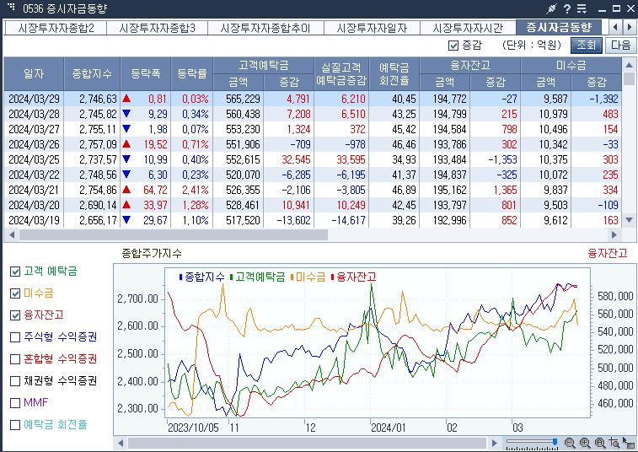Click the 2024/01 date label on chart axis

[x=389, y=428]
